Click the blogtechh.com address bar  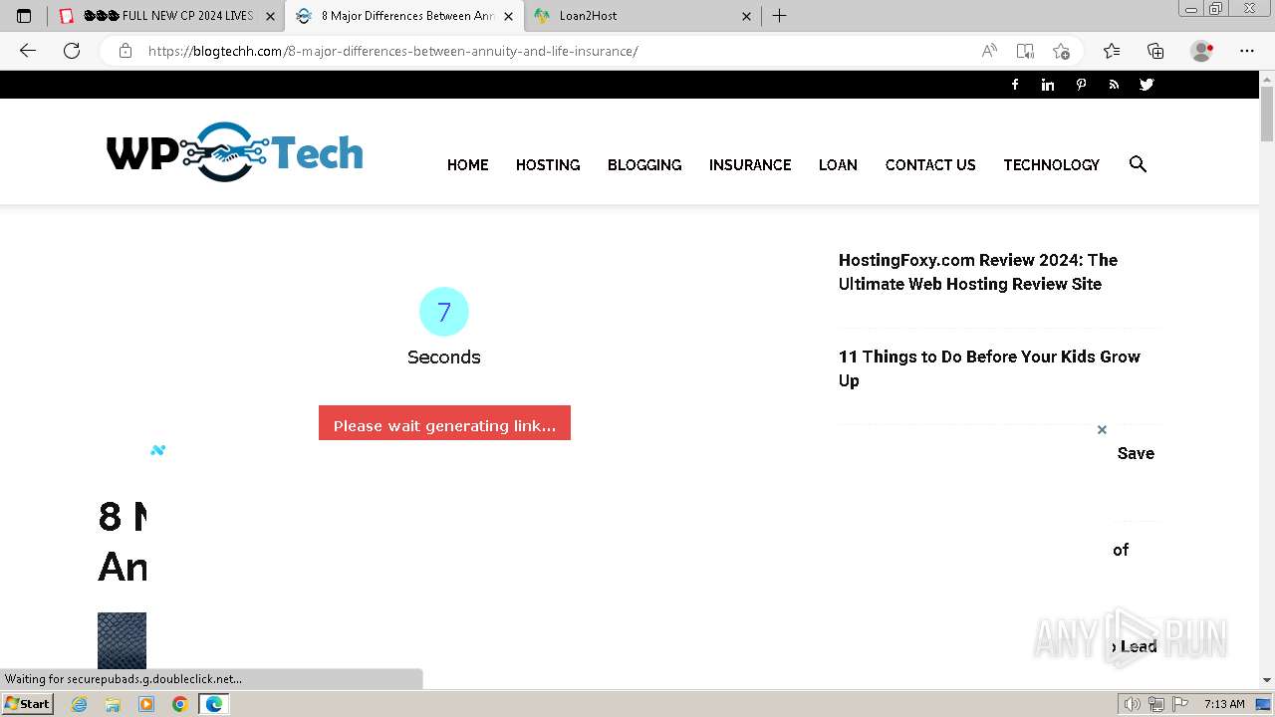tap(558, 51)
